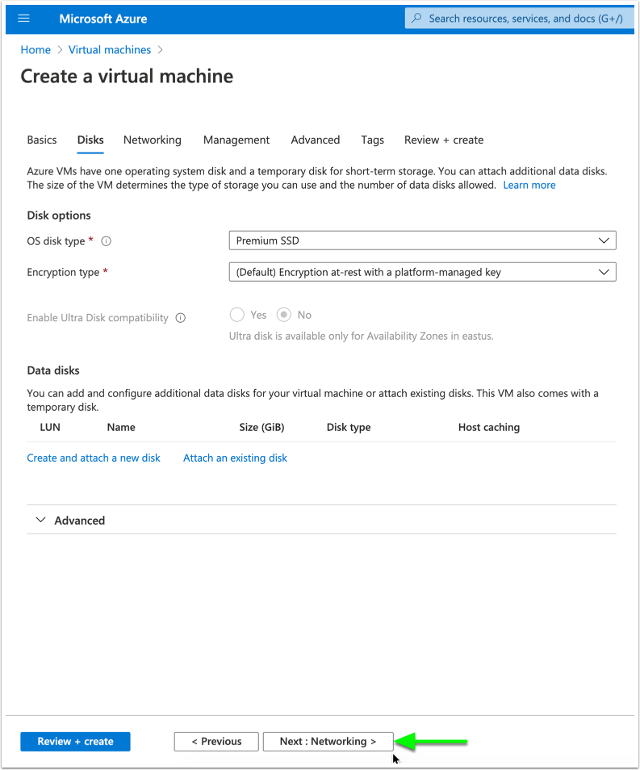The width and height of the screenshot is (640, 770).
Task: Click Attach an existing disk link
Action: coord(235,458)
